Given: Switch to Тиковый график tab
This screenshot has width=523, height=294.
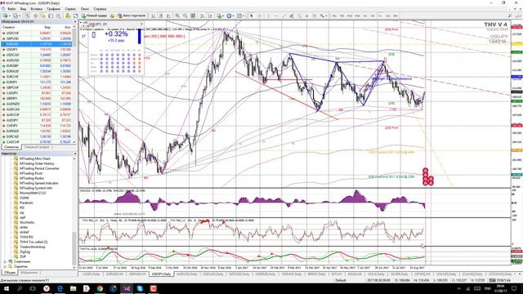Looking at the screenshot, I should click(x=36, y=147).
